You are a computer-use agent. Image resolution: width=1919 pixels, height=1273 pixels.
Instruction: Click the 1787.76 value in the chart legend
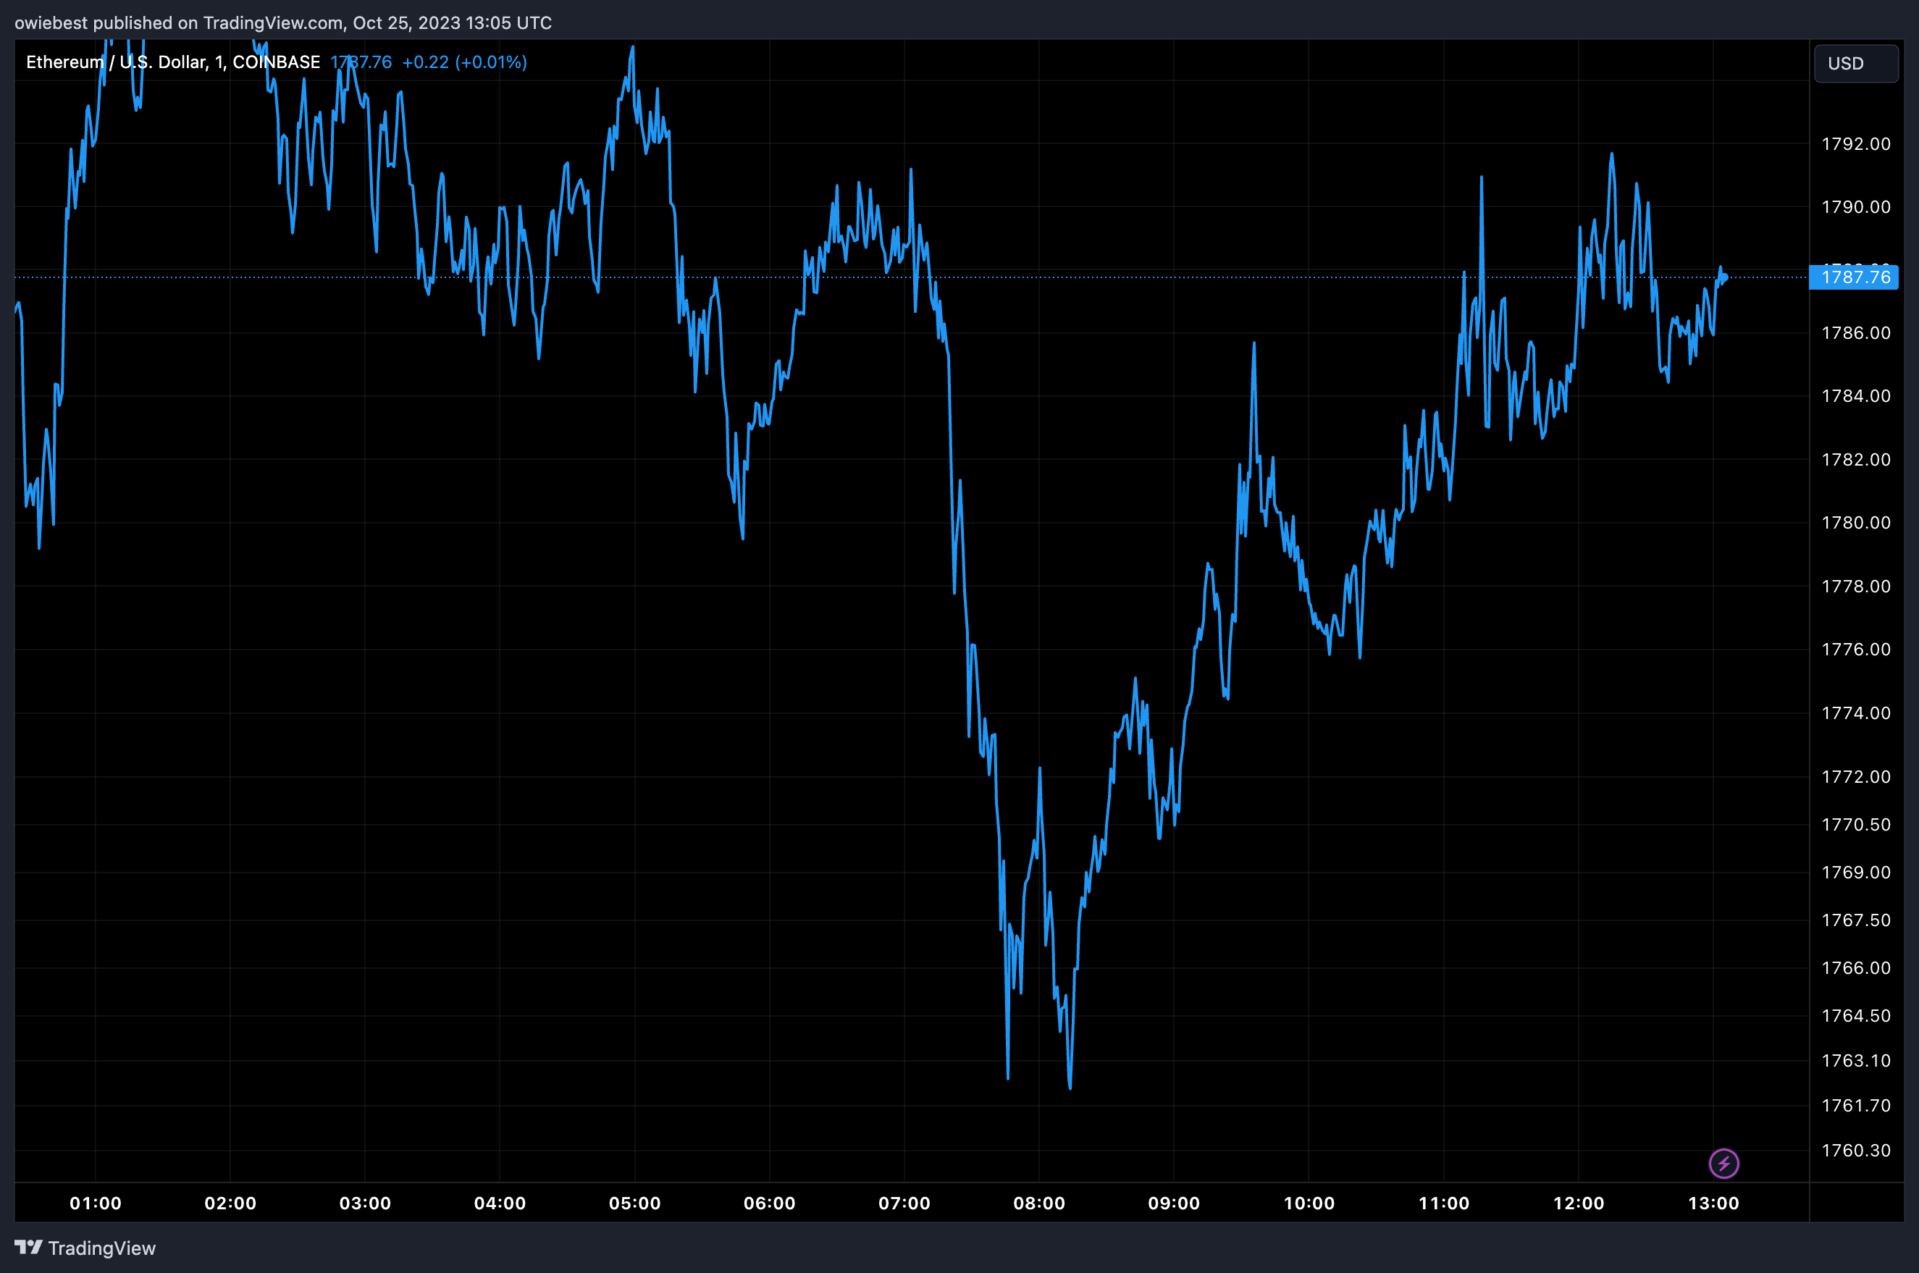pyautogui.click(x=361, y=62)
